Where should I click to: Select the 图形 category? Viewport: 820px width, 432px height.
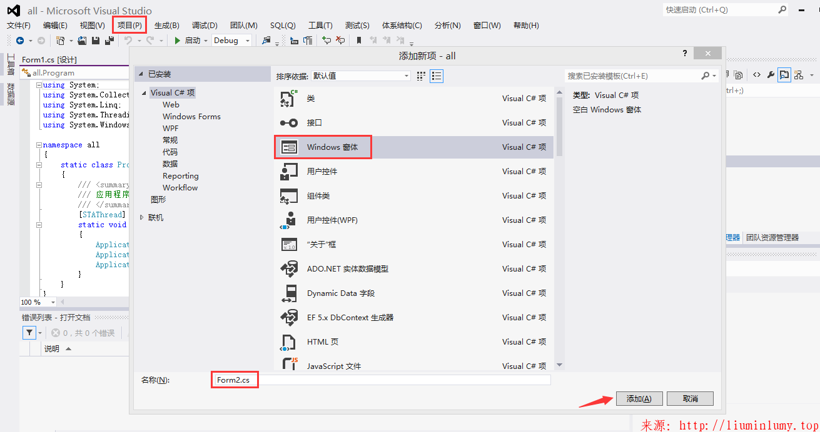coord(158,200)
